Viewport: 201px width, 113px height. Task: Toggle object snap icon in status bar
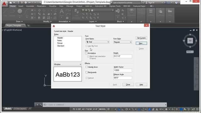(x=143, y=109)
